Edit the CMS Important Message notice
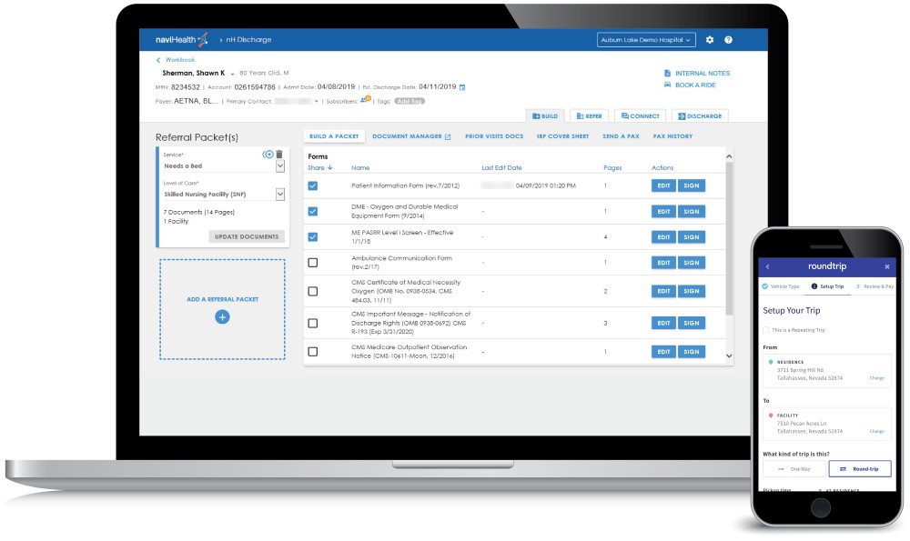910x541 pixels. pos(663,323)
